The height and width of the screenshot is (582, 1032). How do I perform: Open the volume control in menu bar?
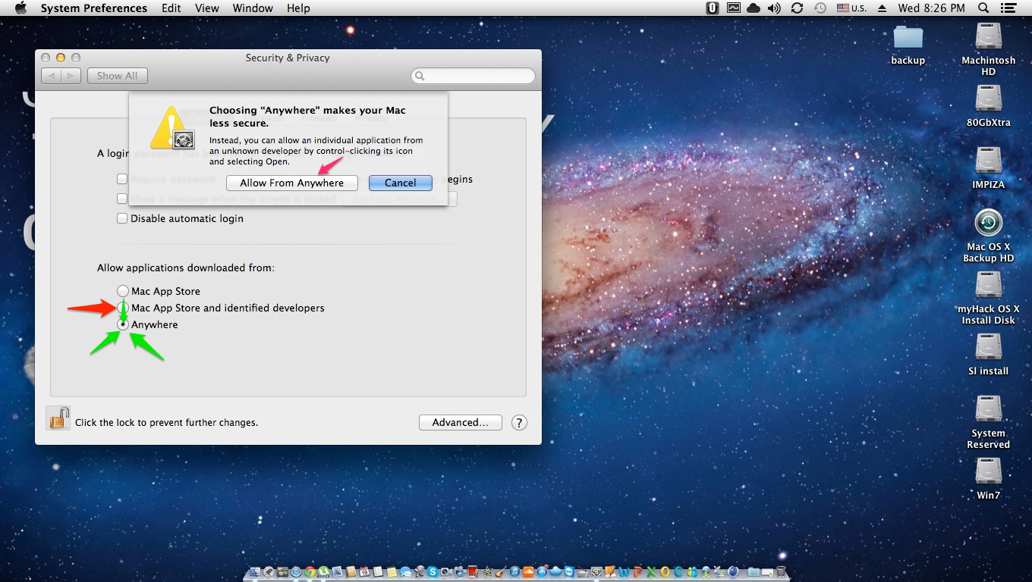tap(774, 8)
